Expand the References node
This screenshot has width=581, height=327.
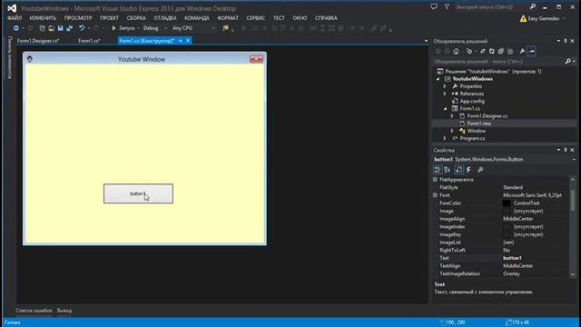click(445, 94)
